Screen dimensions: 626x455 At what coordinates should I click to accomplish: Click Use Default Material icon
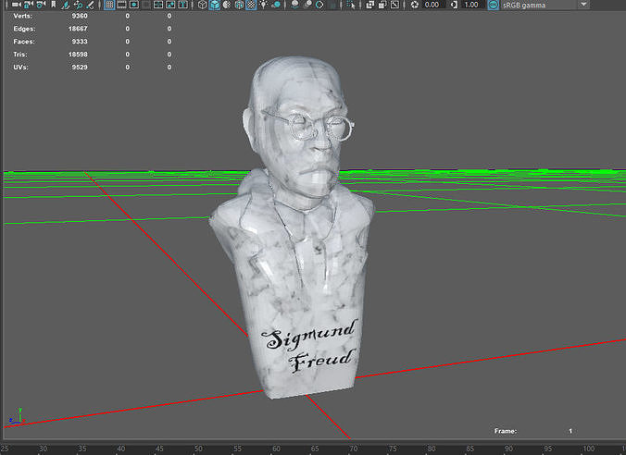pos(227,5)
